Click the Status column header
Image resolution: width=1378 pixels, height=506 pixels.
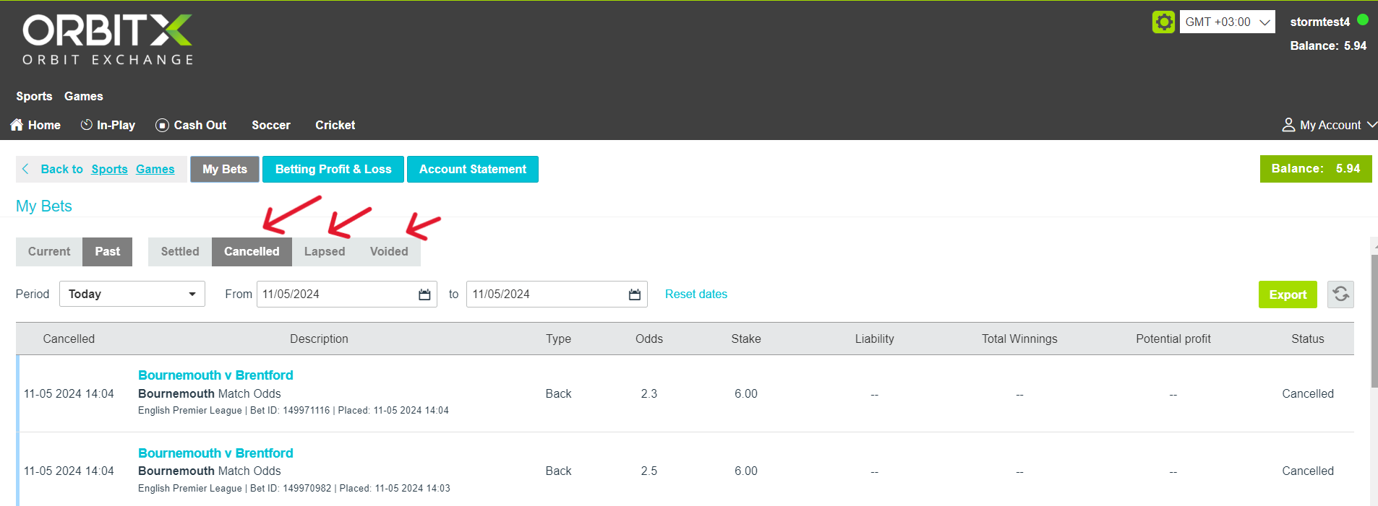click(1308, 339)
